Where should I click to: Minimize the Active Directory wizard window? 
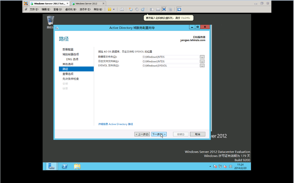192,27
